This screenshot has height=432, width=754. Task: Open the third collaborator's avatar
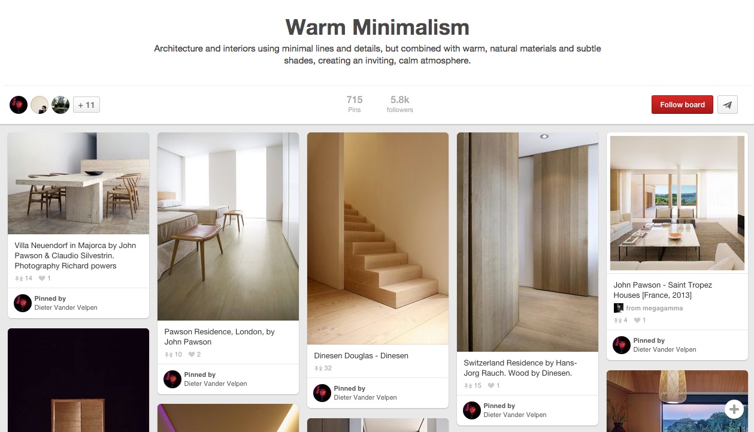point(60,105)
